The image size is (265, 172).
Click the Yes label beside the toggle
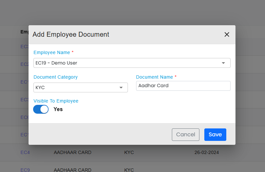point(58,109)
